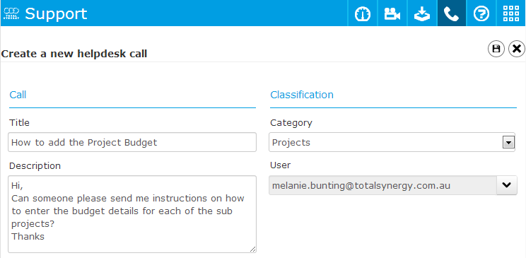Viewport: 526px width, 258px height.
Task: Click the Description field label
Action: click(x=35, y=165)
